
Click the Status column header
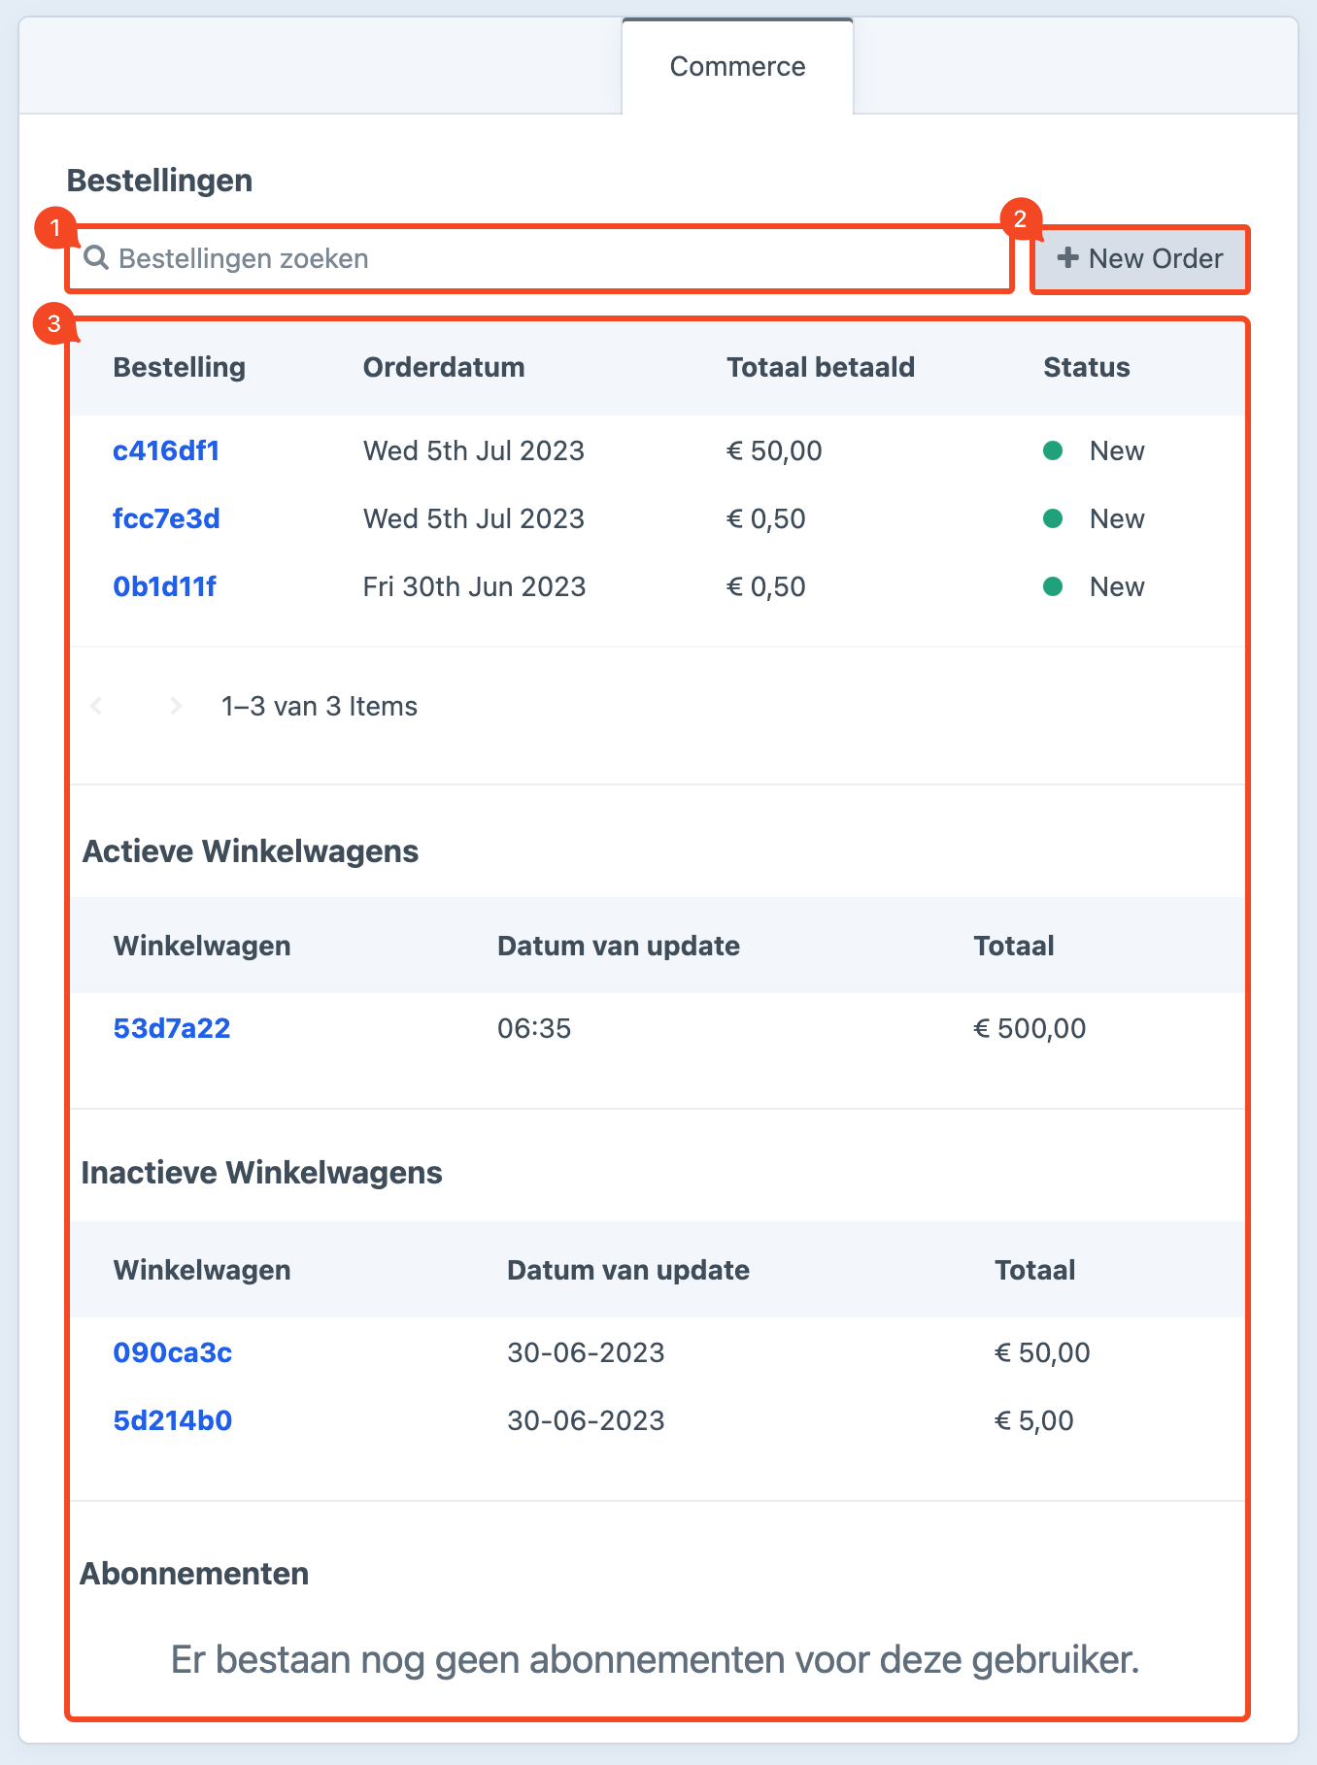(x=1086, y=367)
